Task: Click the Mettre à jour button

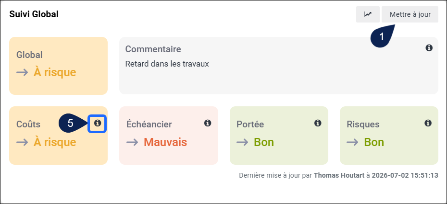Action: pos(410,14)
